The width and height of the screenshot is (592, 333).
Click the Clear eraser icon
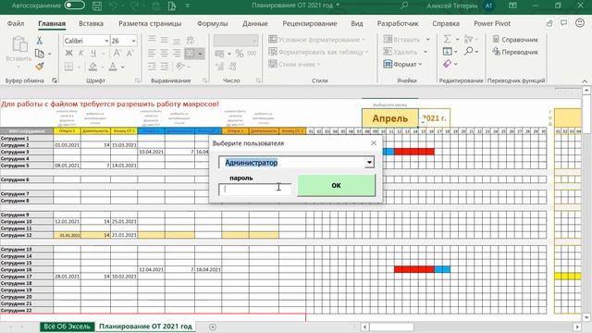pos(447,64)
